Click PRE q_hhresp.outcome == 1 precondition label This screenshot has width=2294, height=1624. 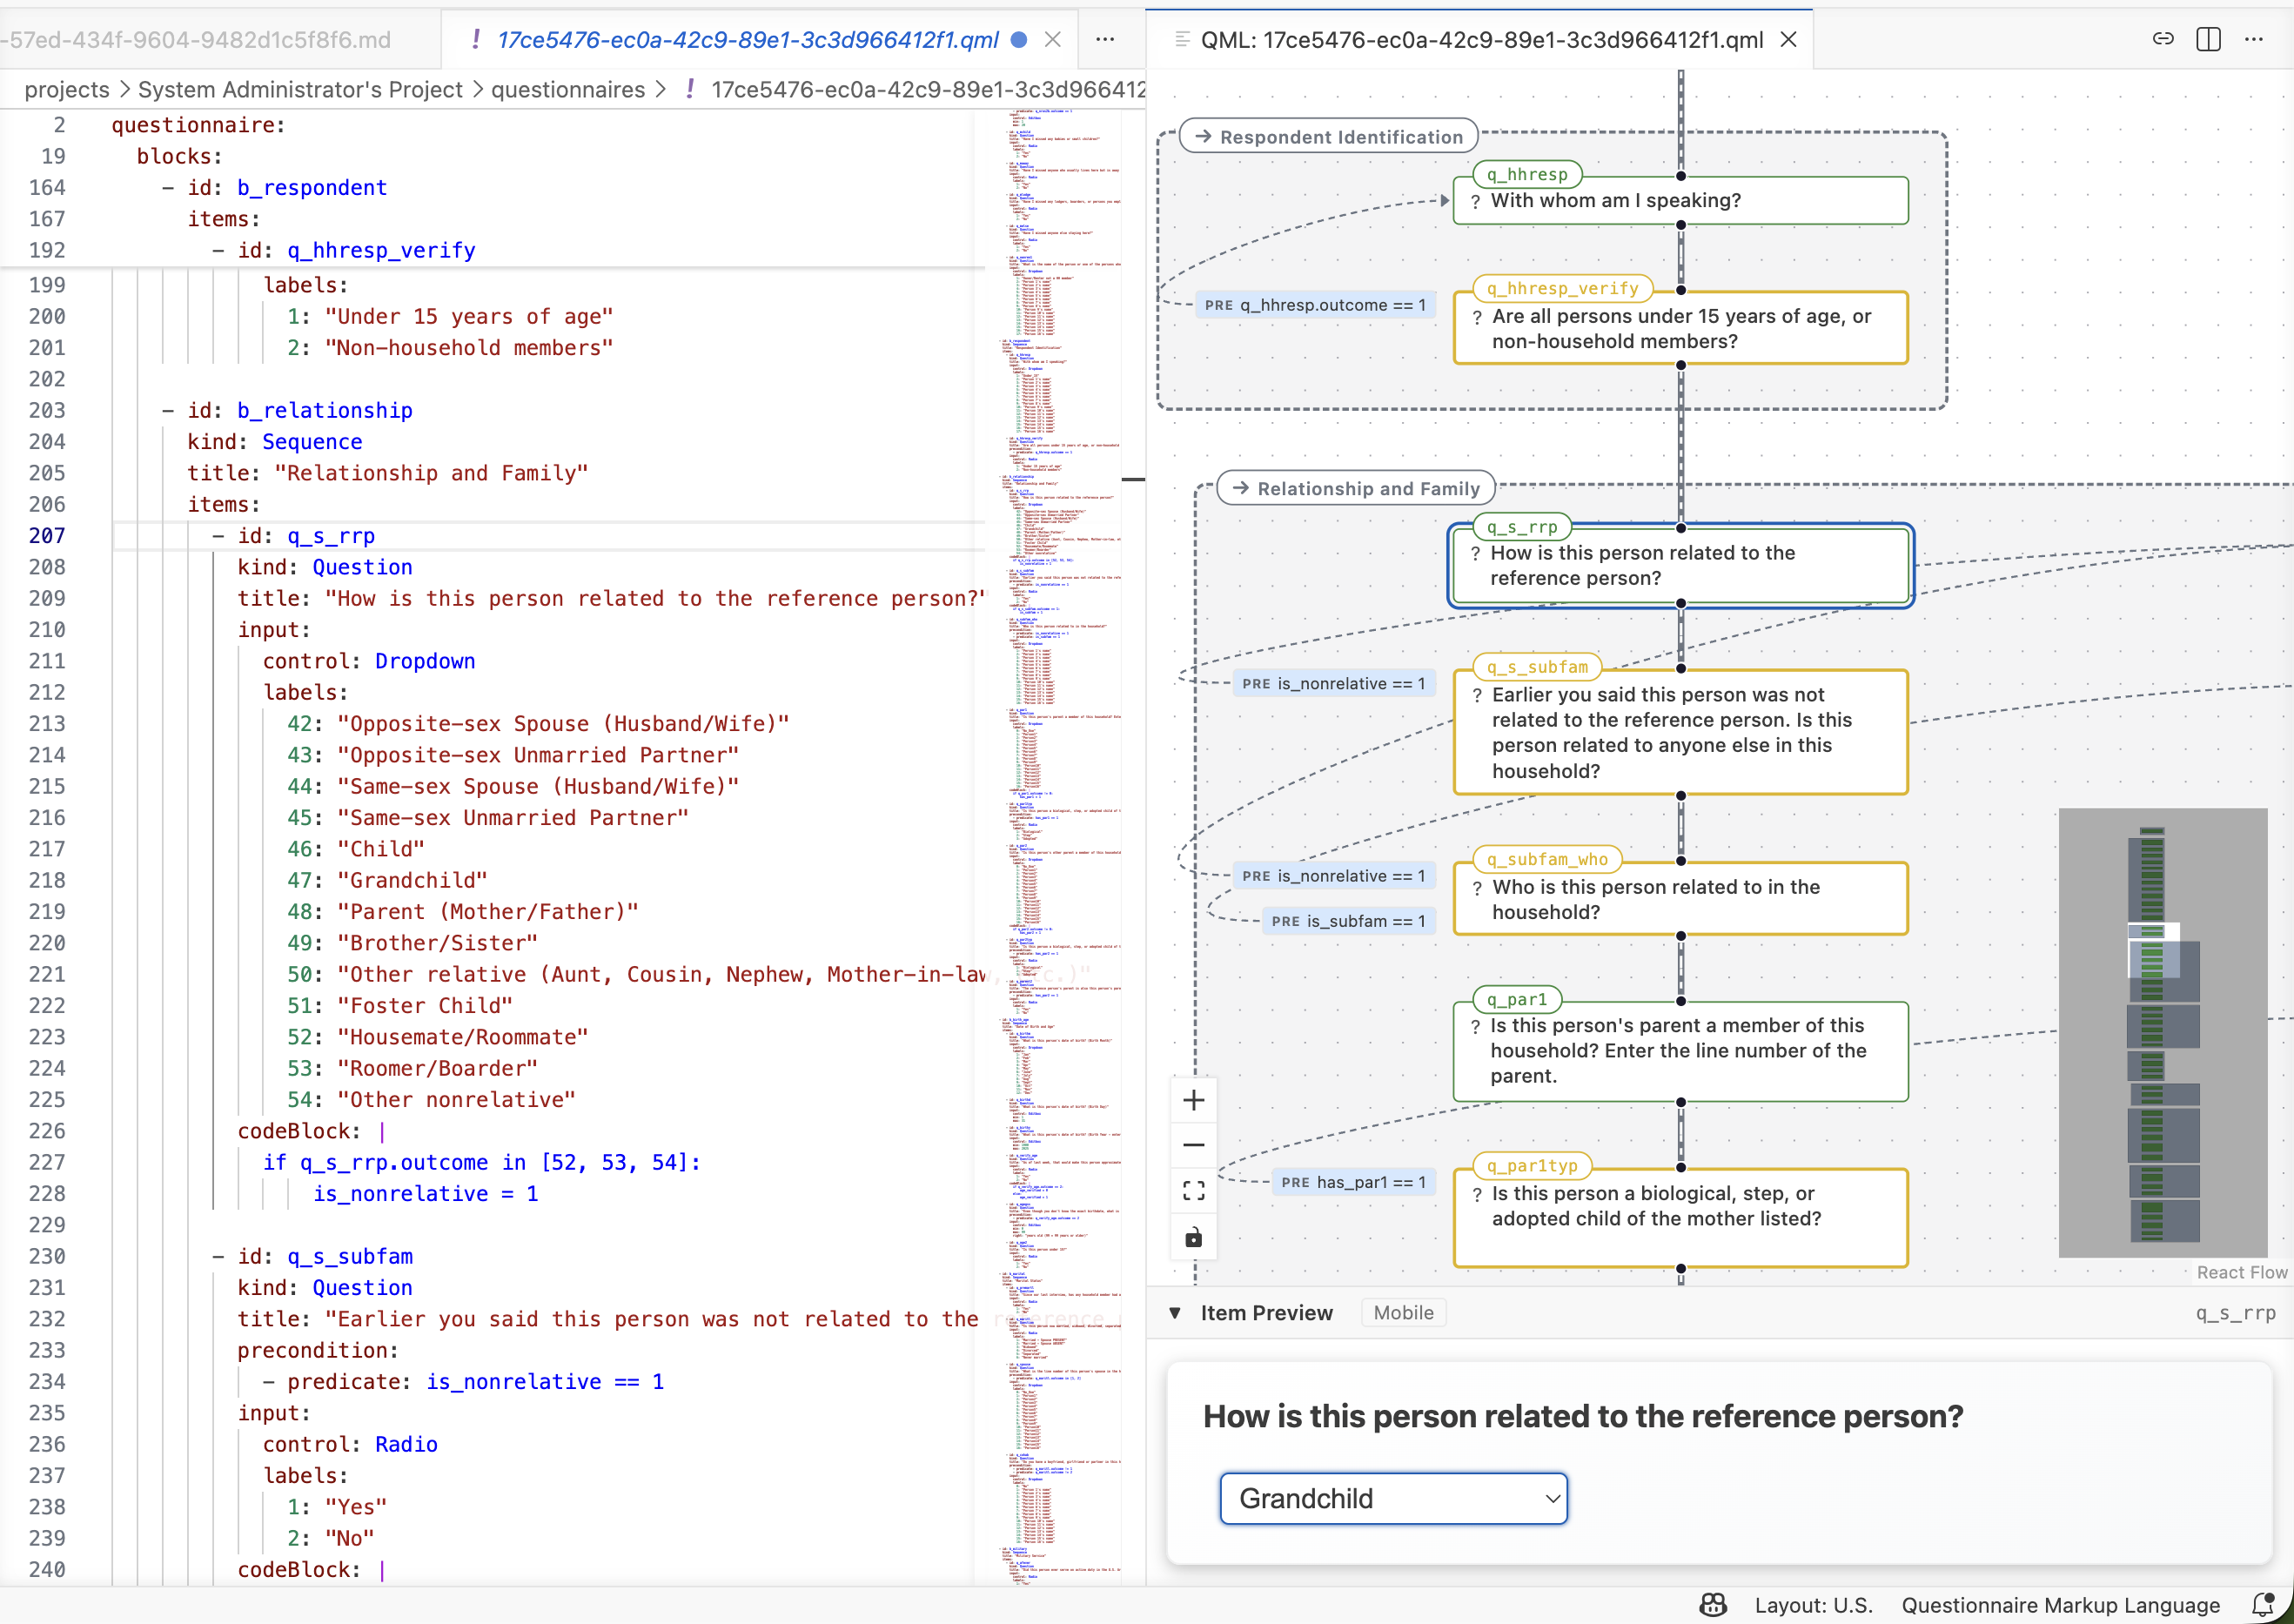(x=1315, y=305)
